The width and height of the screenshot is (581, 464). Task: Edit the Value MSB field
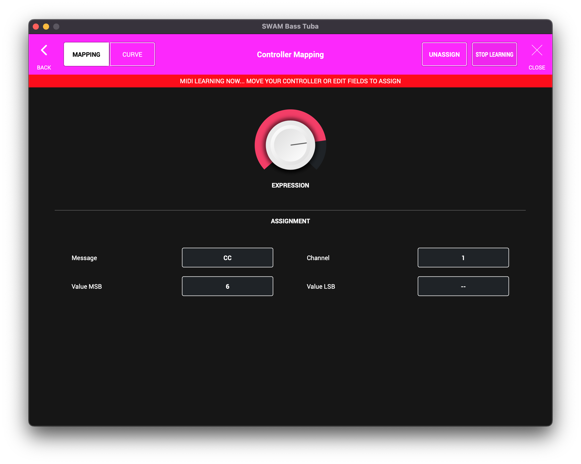227,286
